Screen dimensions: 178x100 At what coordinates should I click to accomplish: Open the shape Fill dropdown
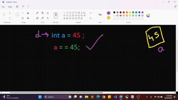coord(92,18)
